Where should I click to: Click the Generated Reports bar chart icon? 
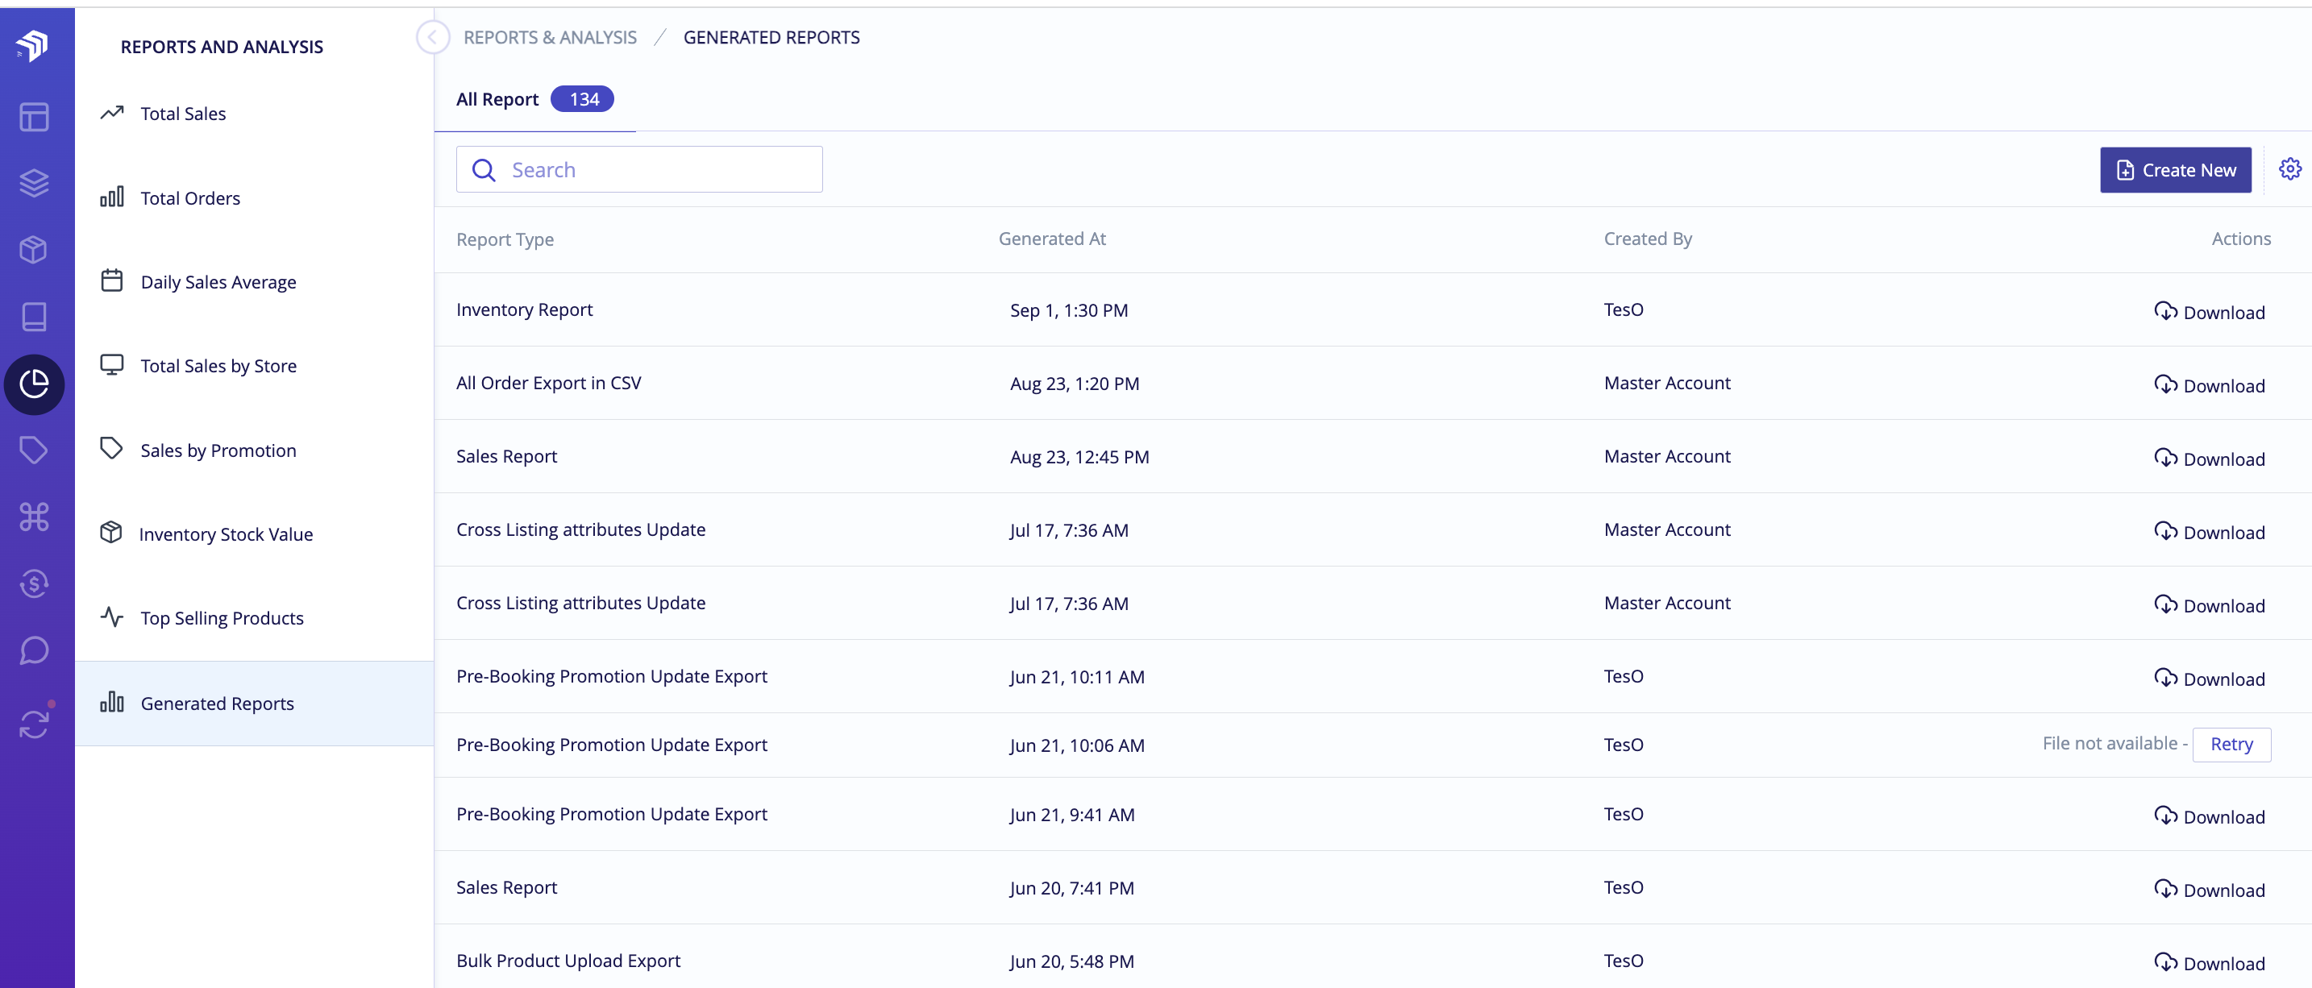point(112,703)
